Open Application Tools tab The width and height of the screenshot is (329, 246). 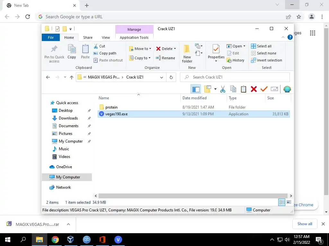(134, 37)
